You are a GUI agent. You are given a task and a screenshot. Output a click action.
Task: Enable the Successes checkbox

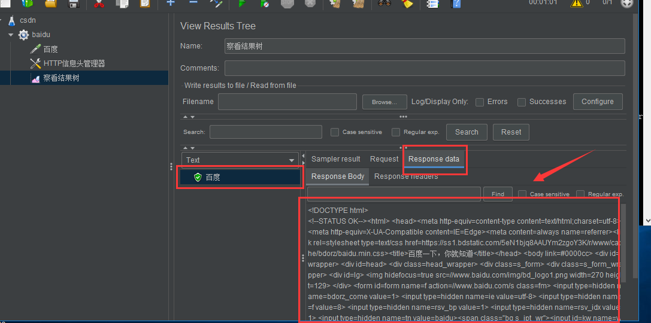click(522, 102)
